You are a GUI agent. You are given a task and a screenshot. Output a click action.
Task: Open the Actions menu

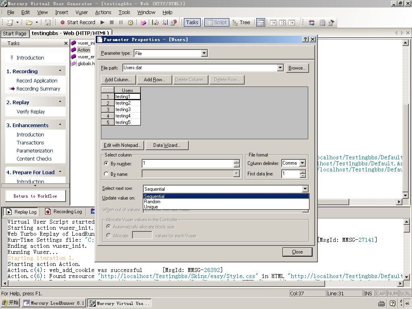103,12
